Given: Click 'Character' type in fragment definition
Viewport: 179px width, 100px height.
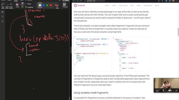Looking at the screenshot, I should (102, 53).
